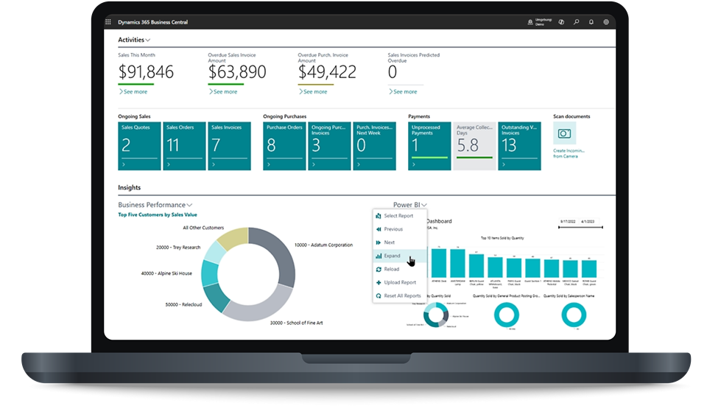Click the Reset All Reports icon
Image resolution: width=707 pixels, height=406 pixels.
(379, 296)
